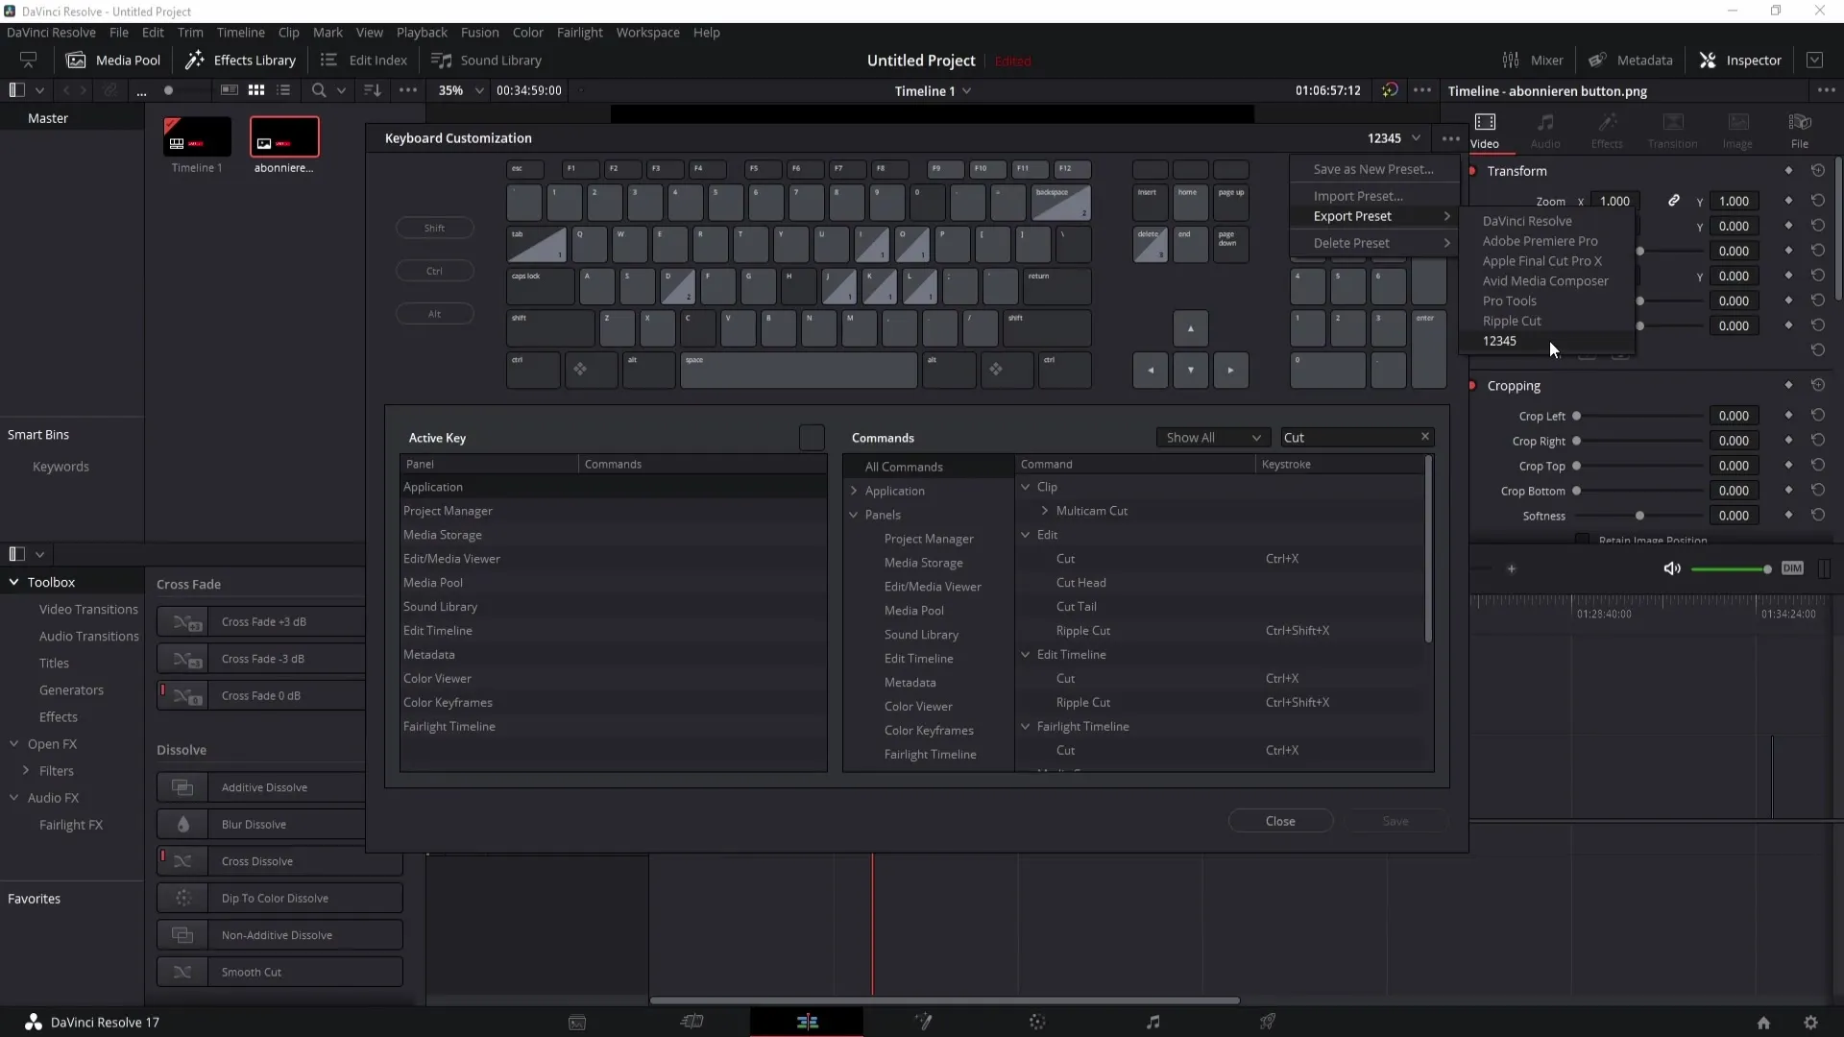Open the Fairlight menu in the menu bar
This screenshot has height=1037, width=1844.
(579, 32)
